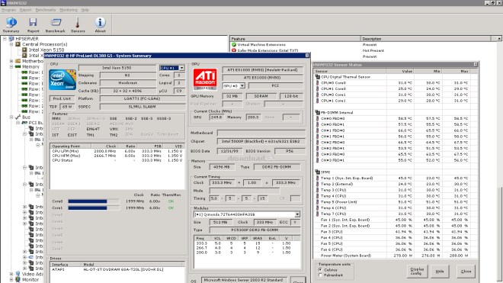Expand the Video Adapter tree node

pos(11,274)
